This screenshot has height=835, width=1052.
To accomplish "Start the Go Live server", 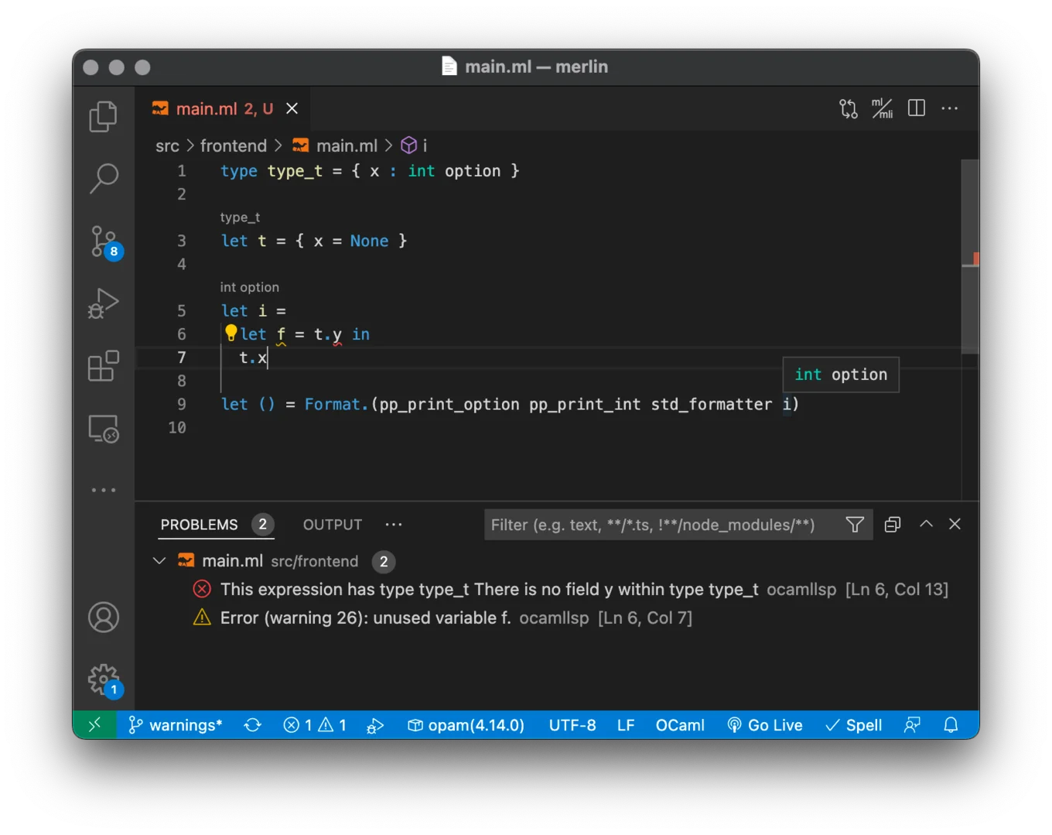I will click(765, 725).
